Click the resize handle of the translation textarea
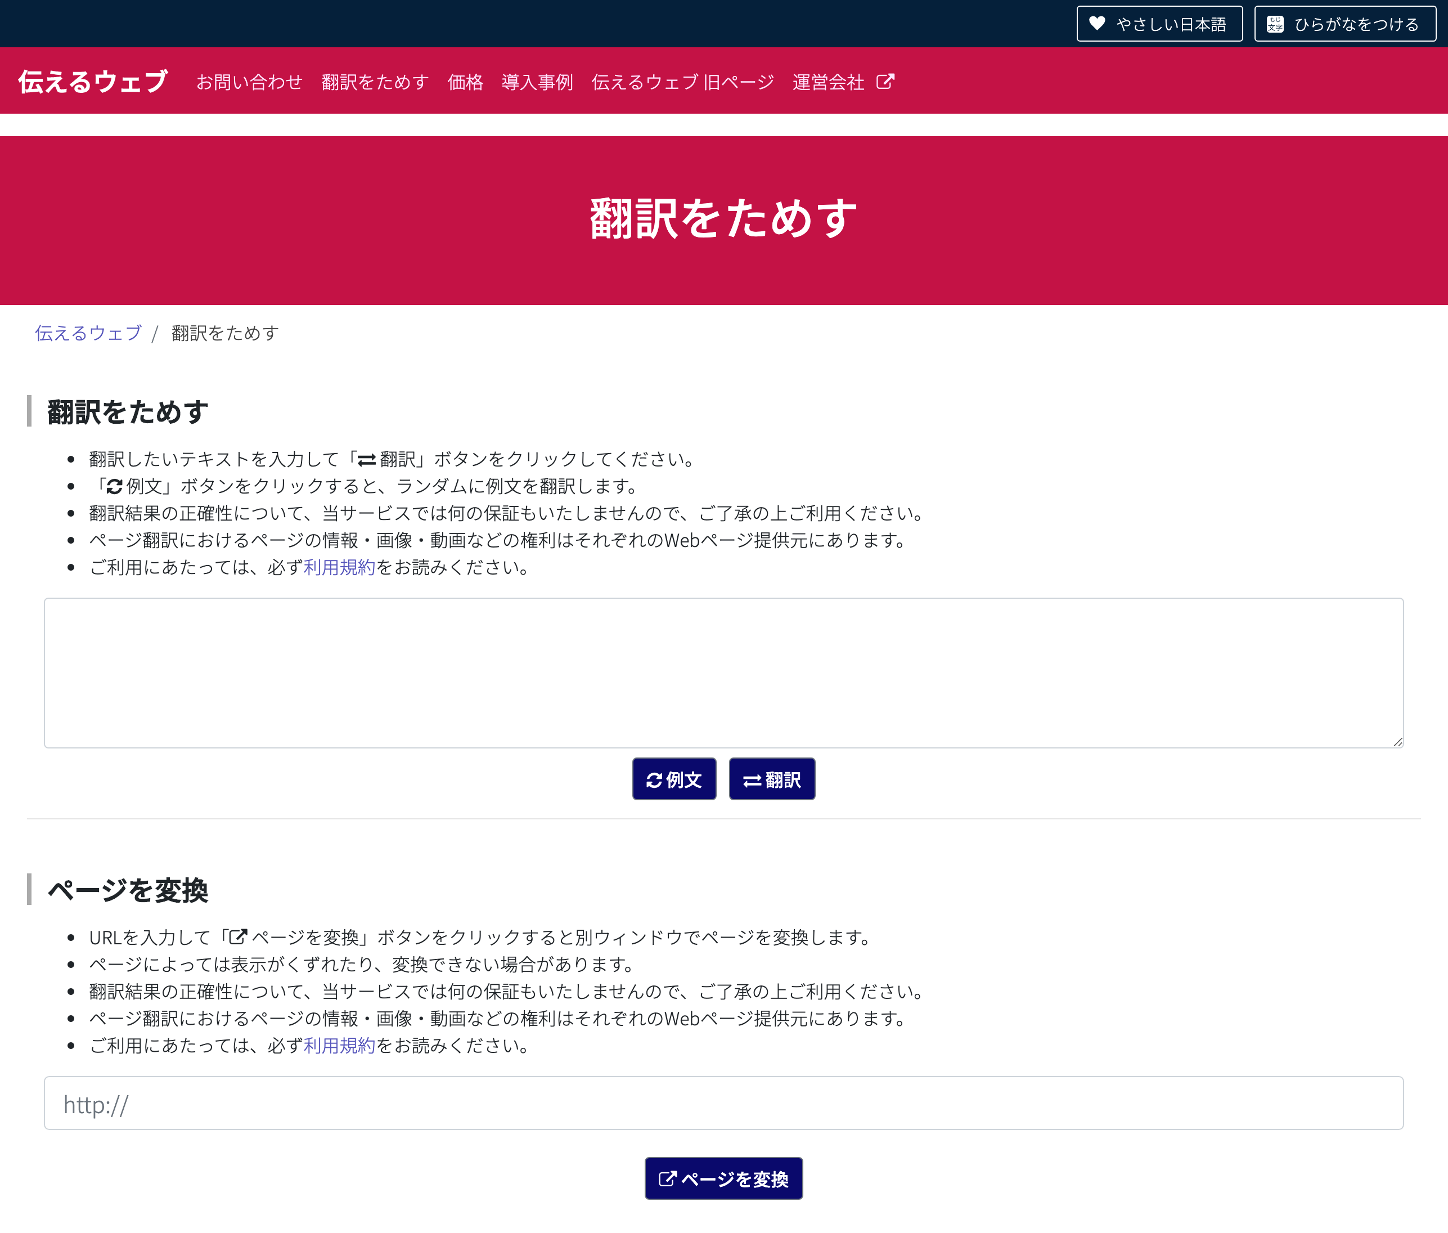1448x1233 pixels. pos(1398,742)
